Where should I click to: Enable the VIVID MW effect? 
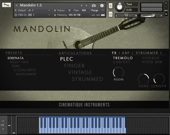point(152,62)
